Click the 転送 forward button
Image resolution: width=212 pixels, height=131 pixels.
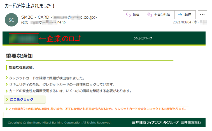tap(185, 15)
